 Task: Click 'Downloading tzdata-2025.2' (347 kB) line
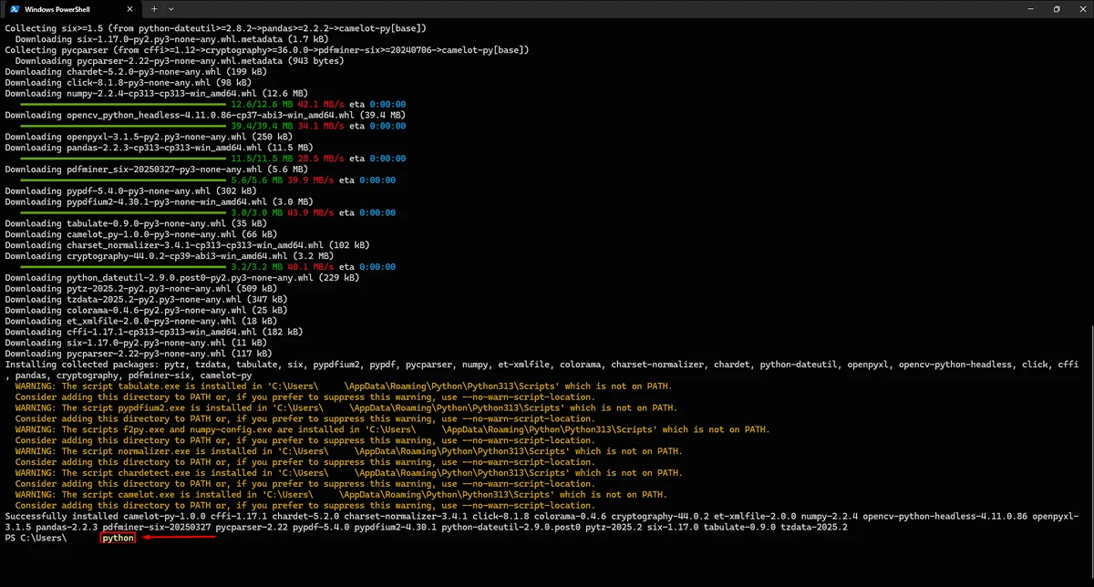(147, 300)
